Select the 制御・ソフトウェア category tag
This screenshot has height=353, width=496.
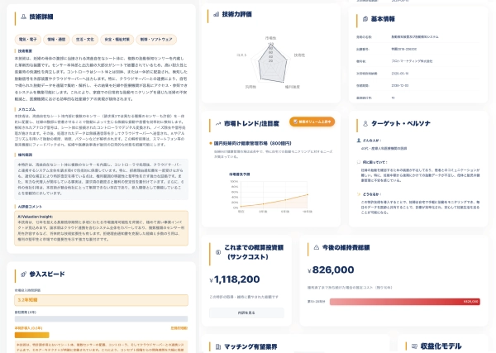pyautogui.click(x=156, y=40)
